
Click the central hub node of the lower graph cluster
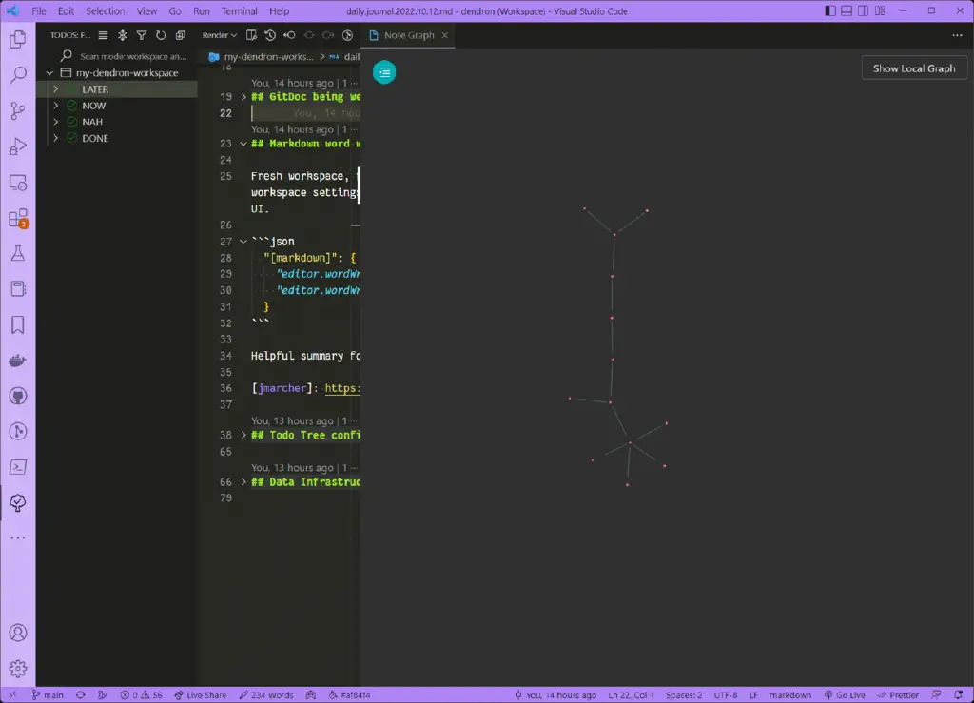point(630,442)
